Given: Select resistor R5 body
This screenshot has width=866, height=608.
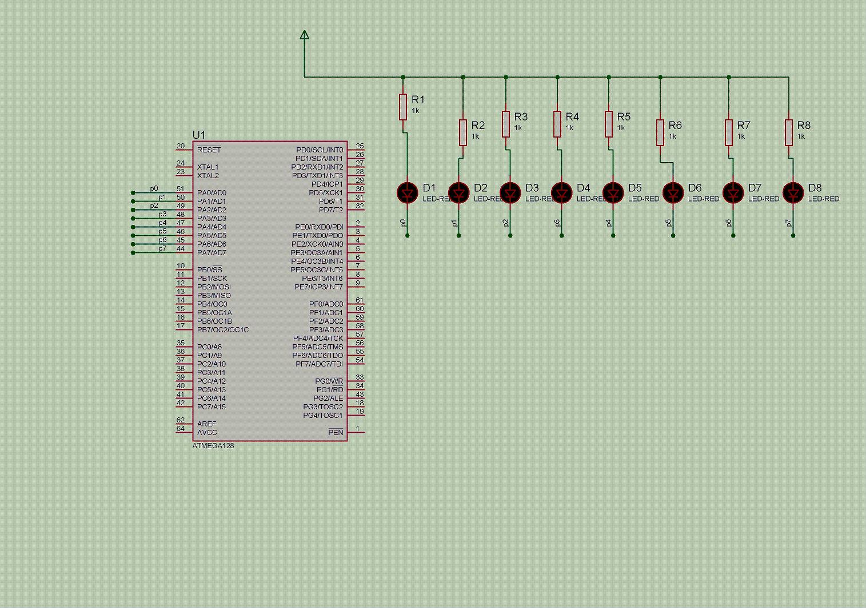Looking at the screenshot, I should (609, 124).
